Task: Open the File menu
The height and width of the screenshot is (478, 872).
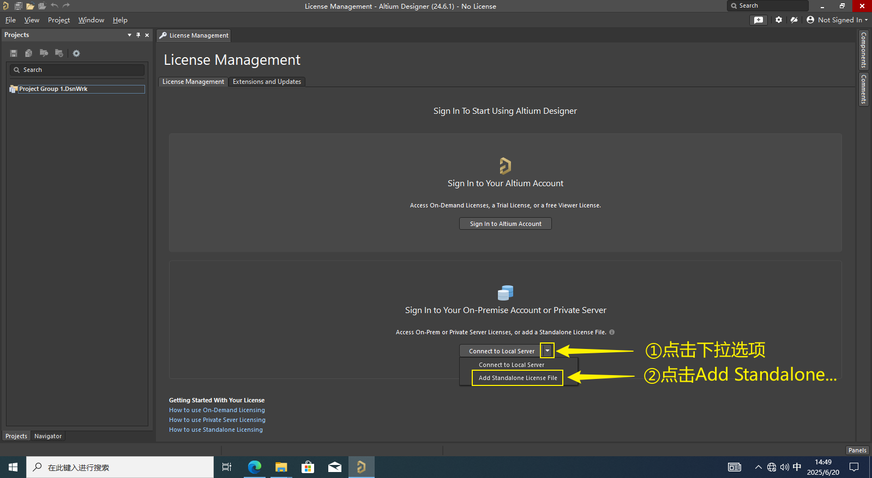Action: pos(10,20)
